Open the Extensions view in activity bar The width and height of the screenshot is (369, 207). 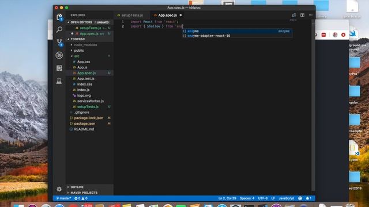(x=59, y=68)
